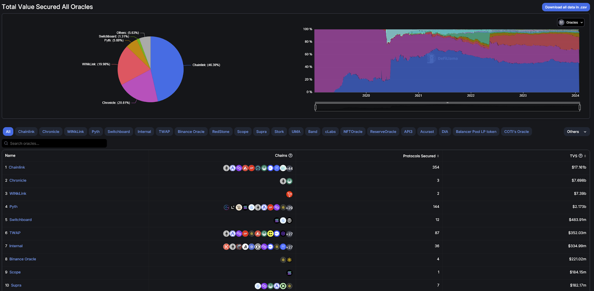
Task: Open the Supra link in table row 10
Action: 16,285
